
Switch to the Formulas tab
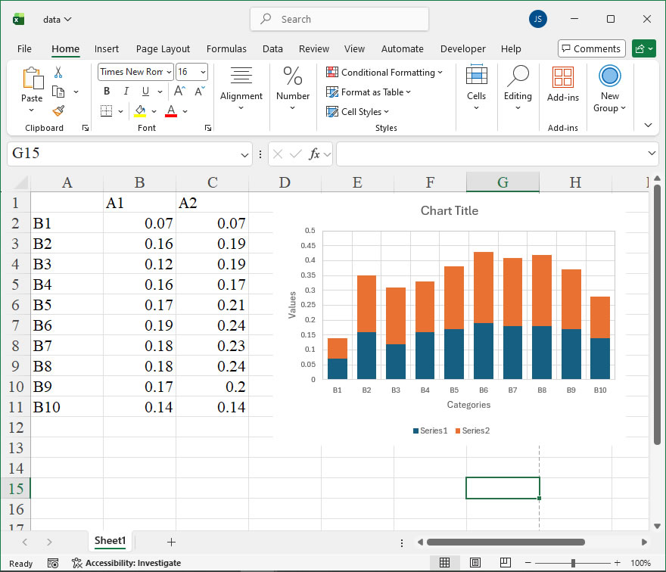[226, 48]
